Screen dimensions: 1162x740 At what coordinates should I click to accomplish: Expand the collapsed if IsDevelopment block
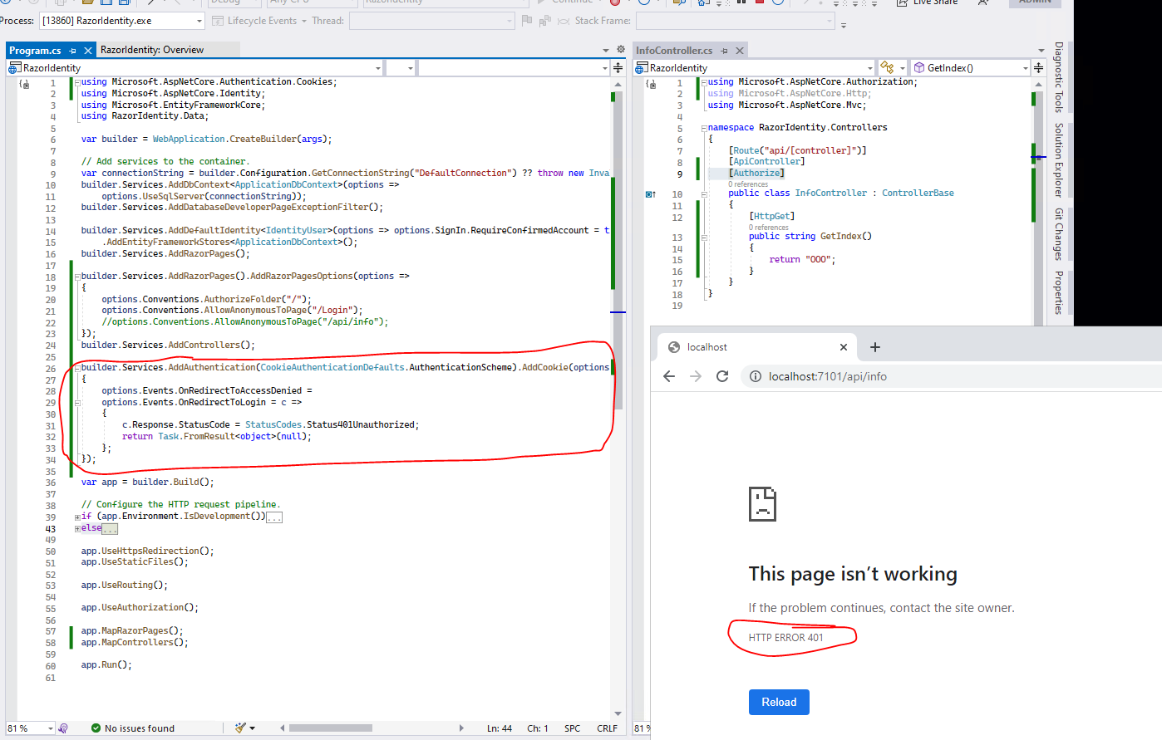click(x=77, y=517)
